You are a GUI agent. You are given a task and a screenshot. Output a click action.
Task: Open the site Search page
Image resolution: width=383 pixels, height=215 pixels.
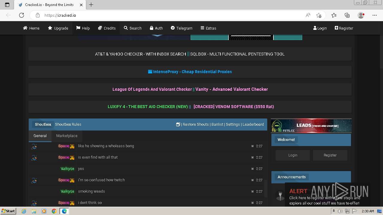point(133,28)
